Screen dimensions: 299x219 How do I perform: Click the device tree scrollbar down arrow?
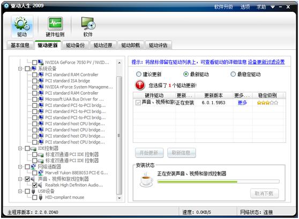pyautogui.click(x=119, y=198)
